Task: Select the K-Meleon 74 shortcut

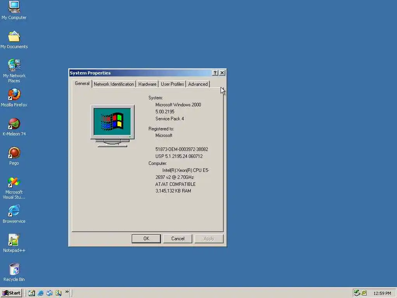Action: tap(14, 127)
